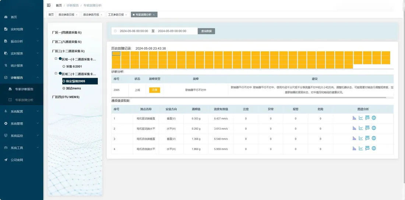Click the yellow 注意 fault type tag
Image resolution: width=405 pixels, height=200 pixels.
(155, 90)
